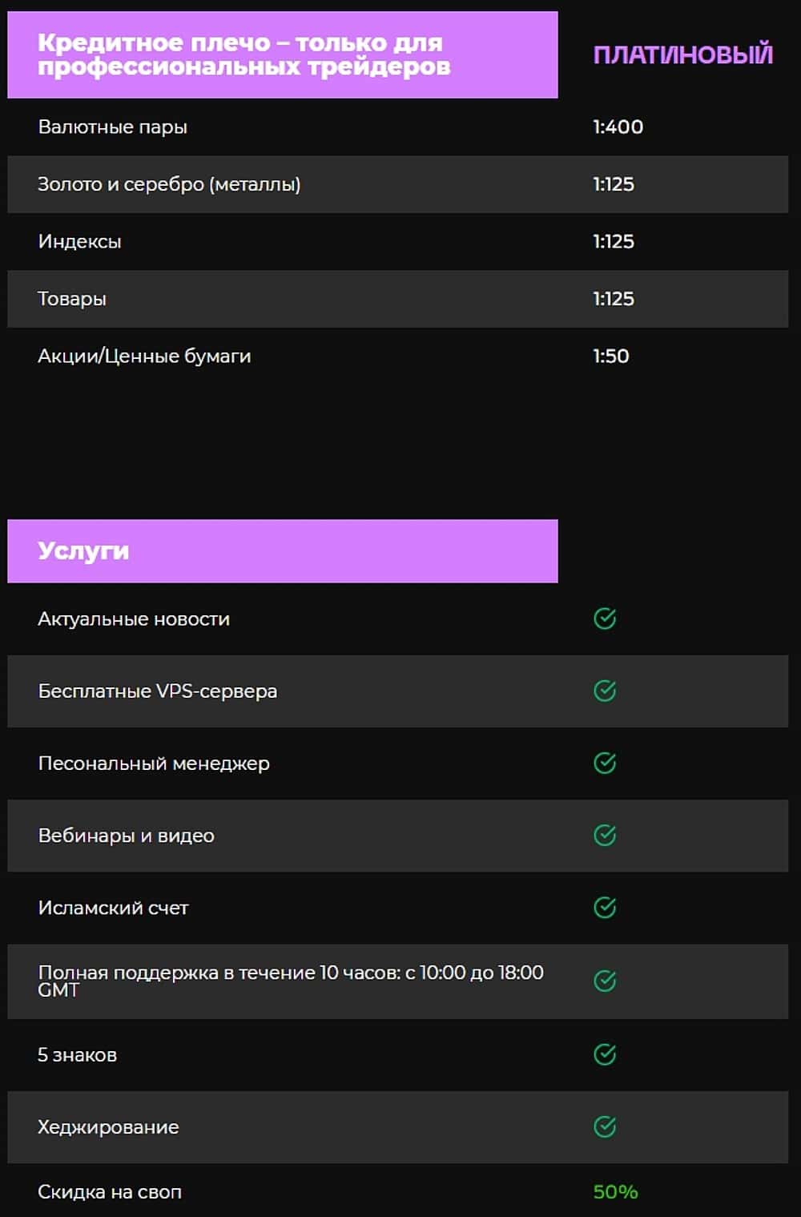
Task: Click the 1:400 leverage value
Action: [x=618, y=127]
